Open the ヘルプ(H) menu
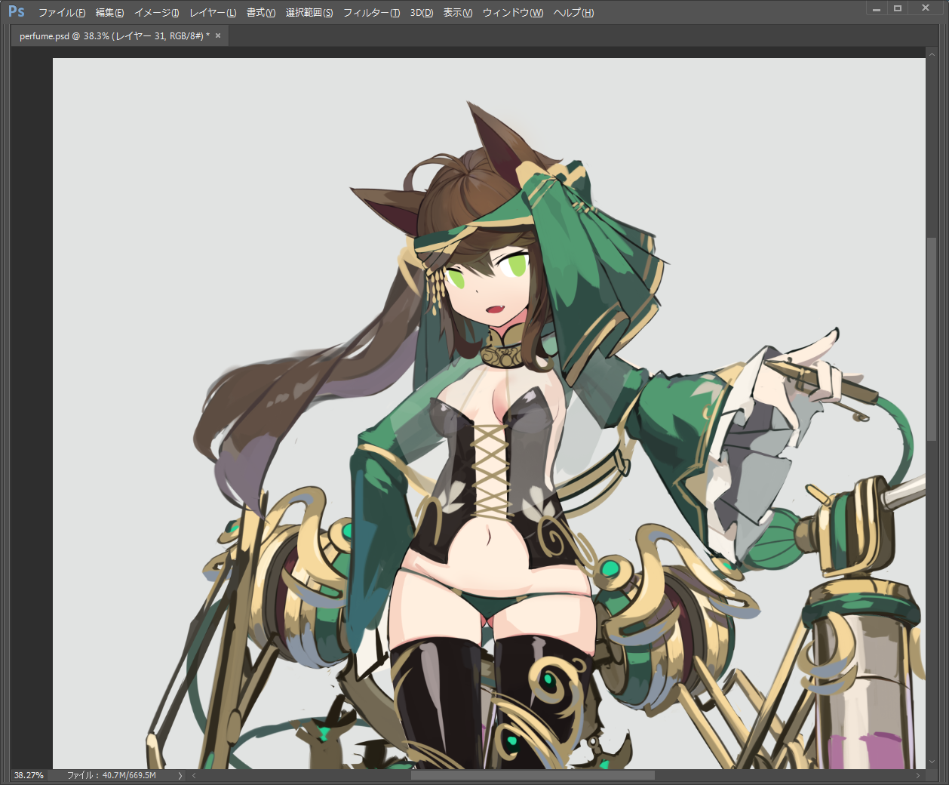This screenshot has width=949, height=785. point(573,13)
